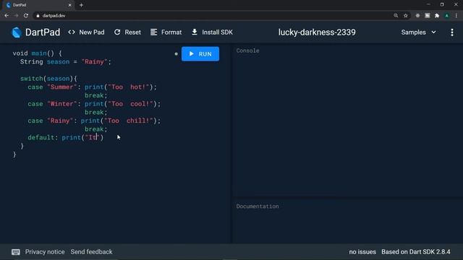Create a New Pad
Screen dimensions: 463x260
[x=86, y=32]
